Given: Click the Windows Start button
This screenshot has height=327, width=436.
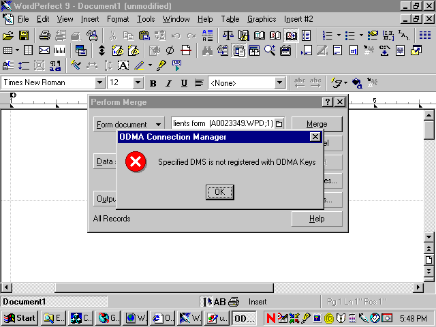Looking at the screenshot, I should (20, 317).
